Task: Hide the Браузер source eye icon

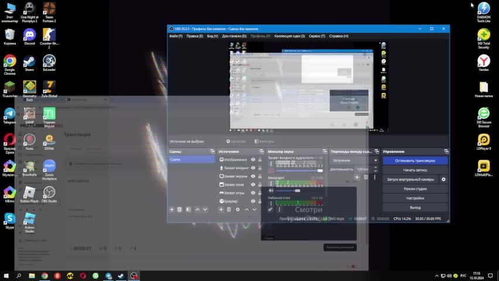Action: (x=253, y=201)
